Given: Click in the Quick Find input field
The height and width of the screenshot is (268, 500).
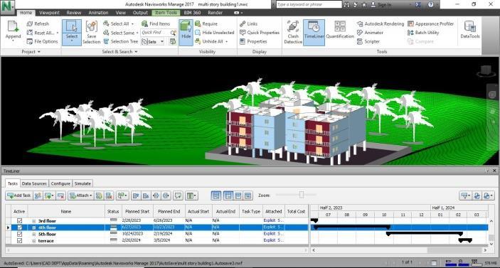Looking at the screenshot, I should click(x=155, y=33).
